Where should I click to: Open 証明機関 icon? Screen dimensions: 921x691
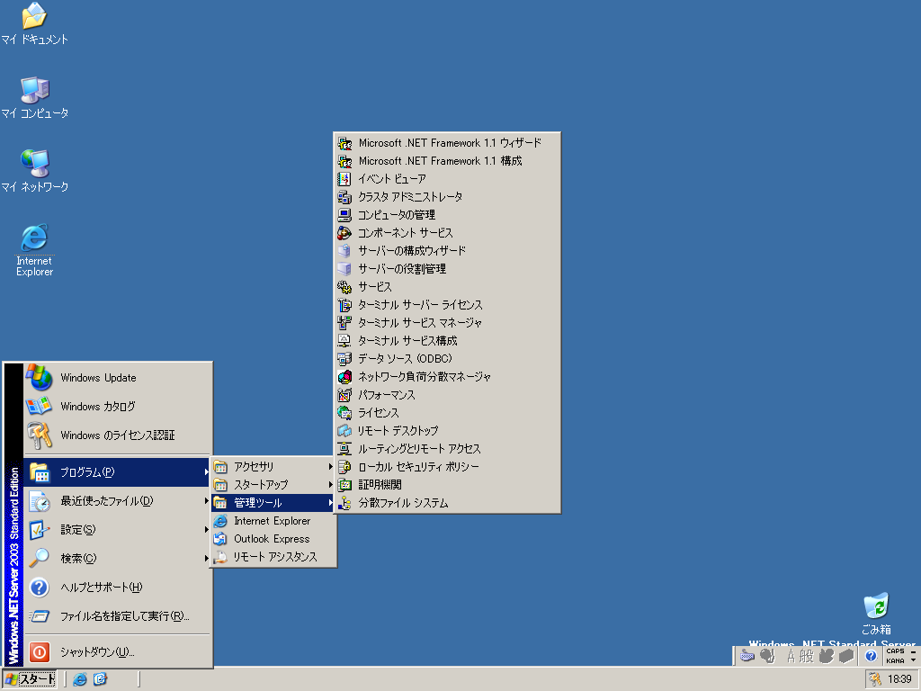tap(344, 485)
